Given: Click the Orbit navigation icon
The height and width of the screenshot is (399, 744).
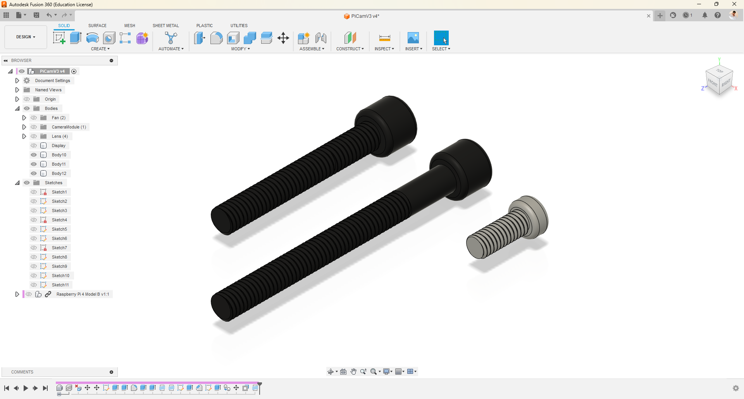Looking at the screenshot, I should pos(331,372).
